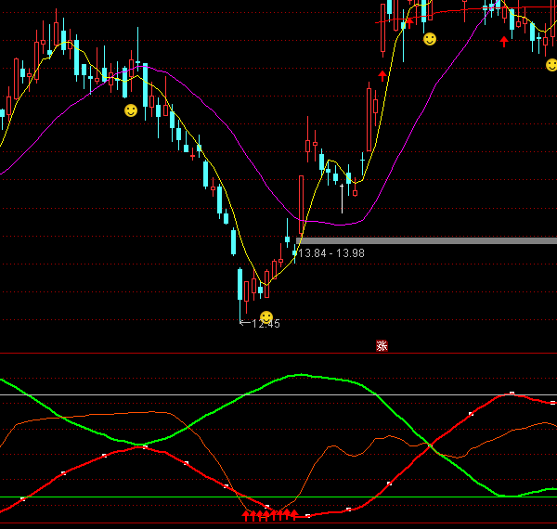Click the highest smiley face on the chart
This screenshot has height=529, width=557.
(x=429, y=39)
